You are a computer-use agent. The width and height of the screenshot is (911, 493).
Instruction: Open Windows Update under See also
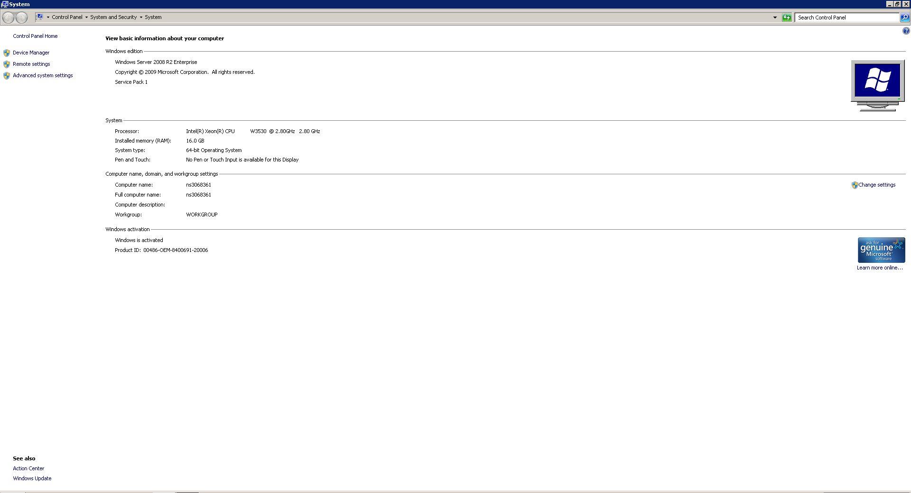click(x=32, y=478)
